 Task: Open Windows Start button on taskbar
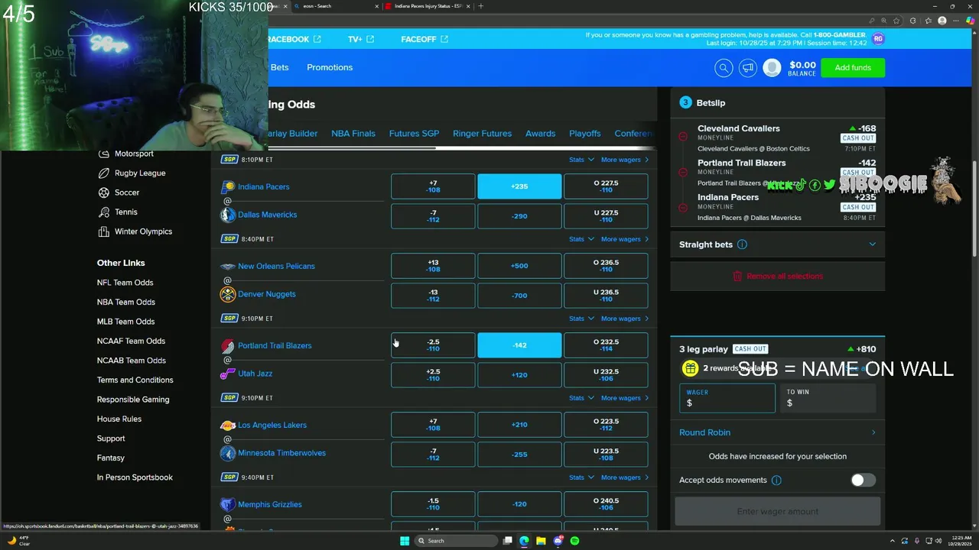tap(405, 541)
